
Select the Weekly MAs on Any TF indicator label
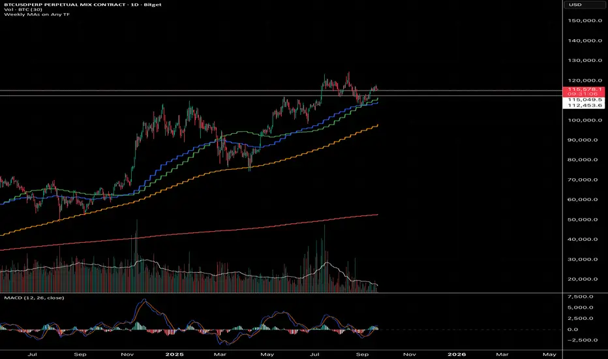tap(37, 14)
